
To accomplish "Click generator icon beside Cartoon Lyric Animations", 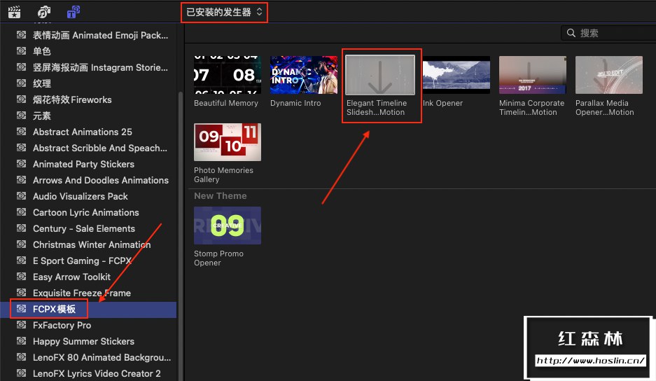I will pyautogui.click(x=21, y=212).
